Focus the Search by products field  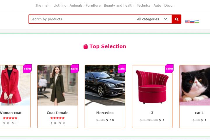82,19
